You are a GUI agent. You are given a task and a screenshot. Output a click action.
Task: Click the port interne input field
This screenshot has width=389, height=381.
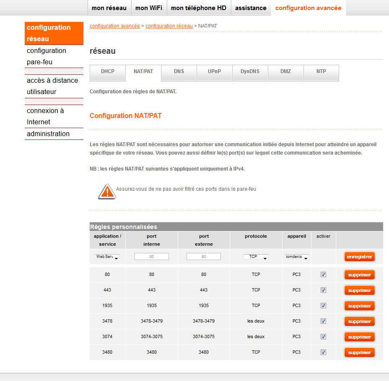click(x=152, y=257)
